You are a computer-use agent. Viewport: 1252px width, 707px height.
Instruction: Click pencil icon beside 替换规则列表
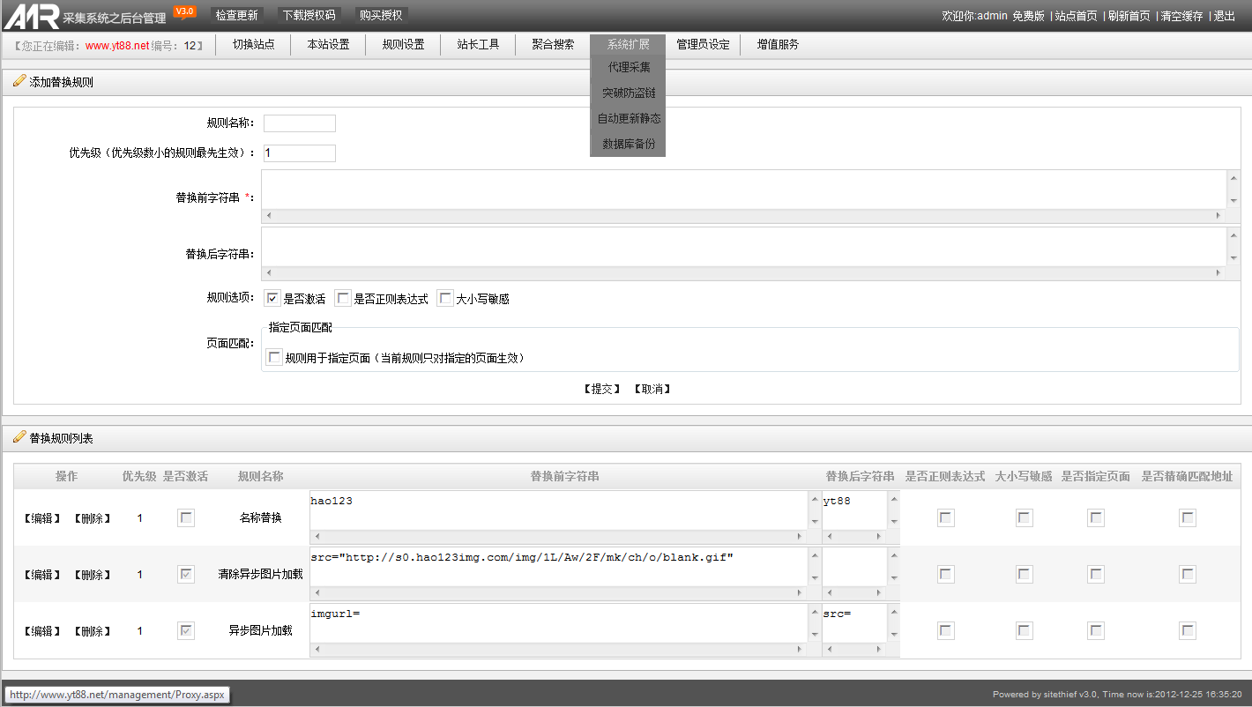(19, 437)
